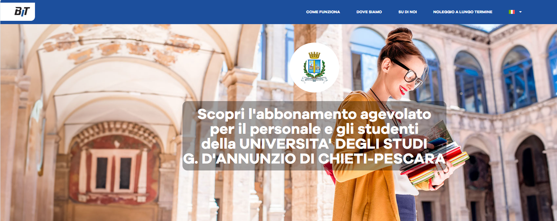Go to the DOVE SIAMO section
Image resolution: width=557 pixels, height=221 pixels.
(369, 12)
